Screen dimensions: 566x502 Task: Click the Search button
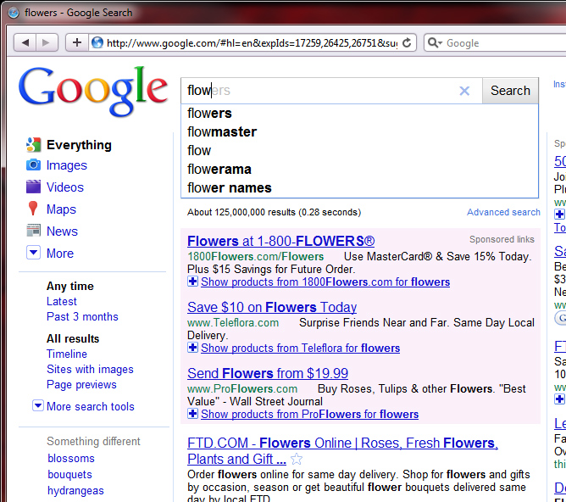tap(510, 91)
